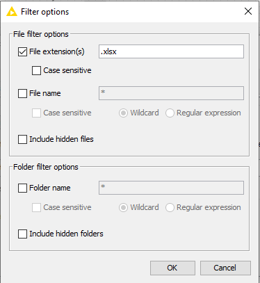The height and width of the screenshot is (283, 260).
Task: Tick Case sensitive under Folder name
Action: point(36,207)
